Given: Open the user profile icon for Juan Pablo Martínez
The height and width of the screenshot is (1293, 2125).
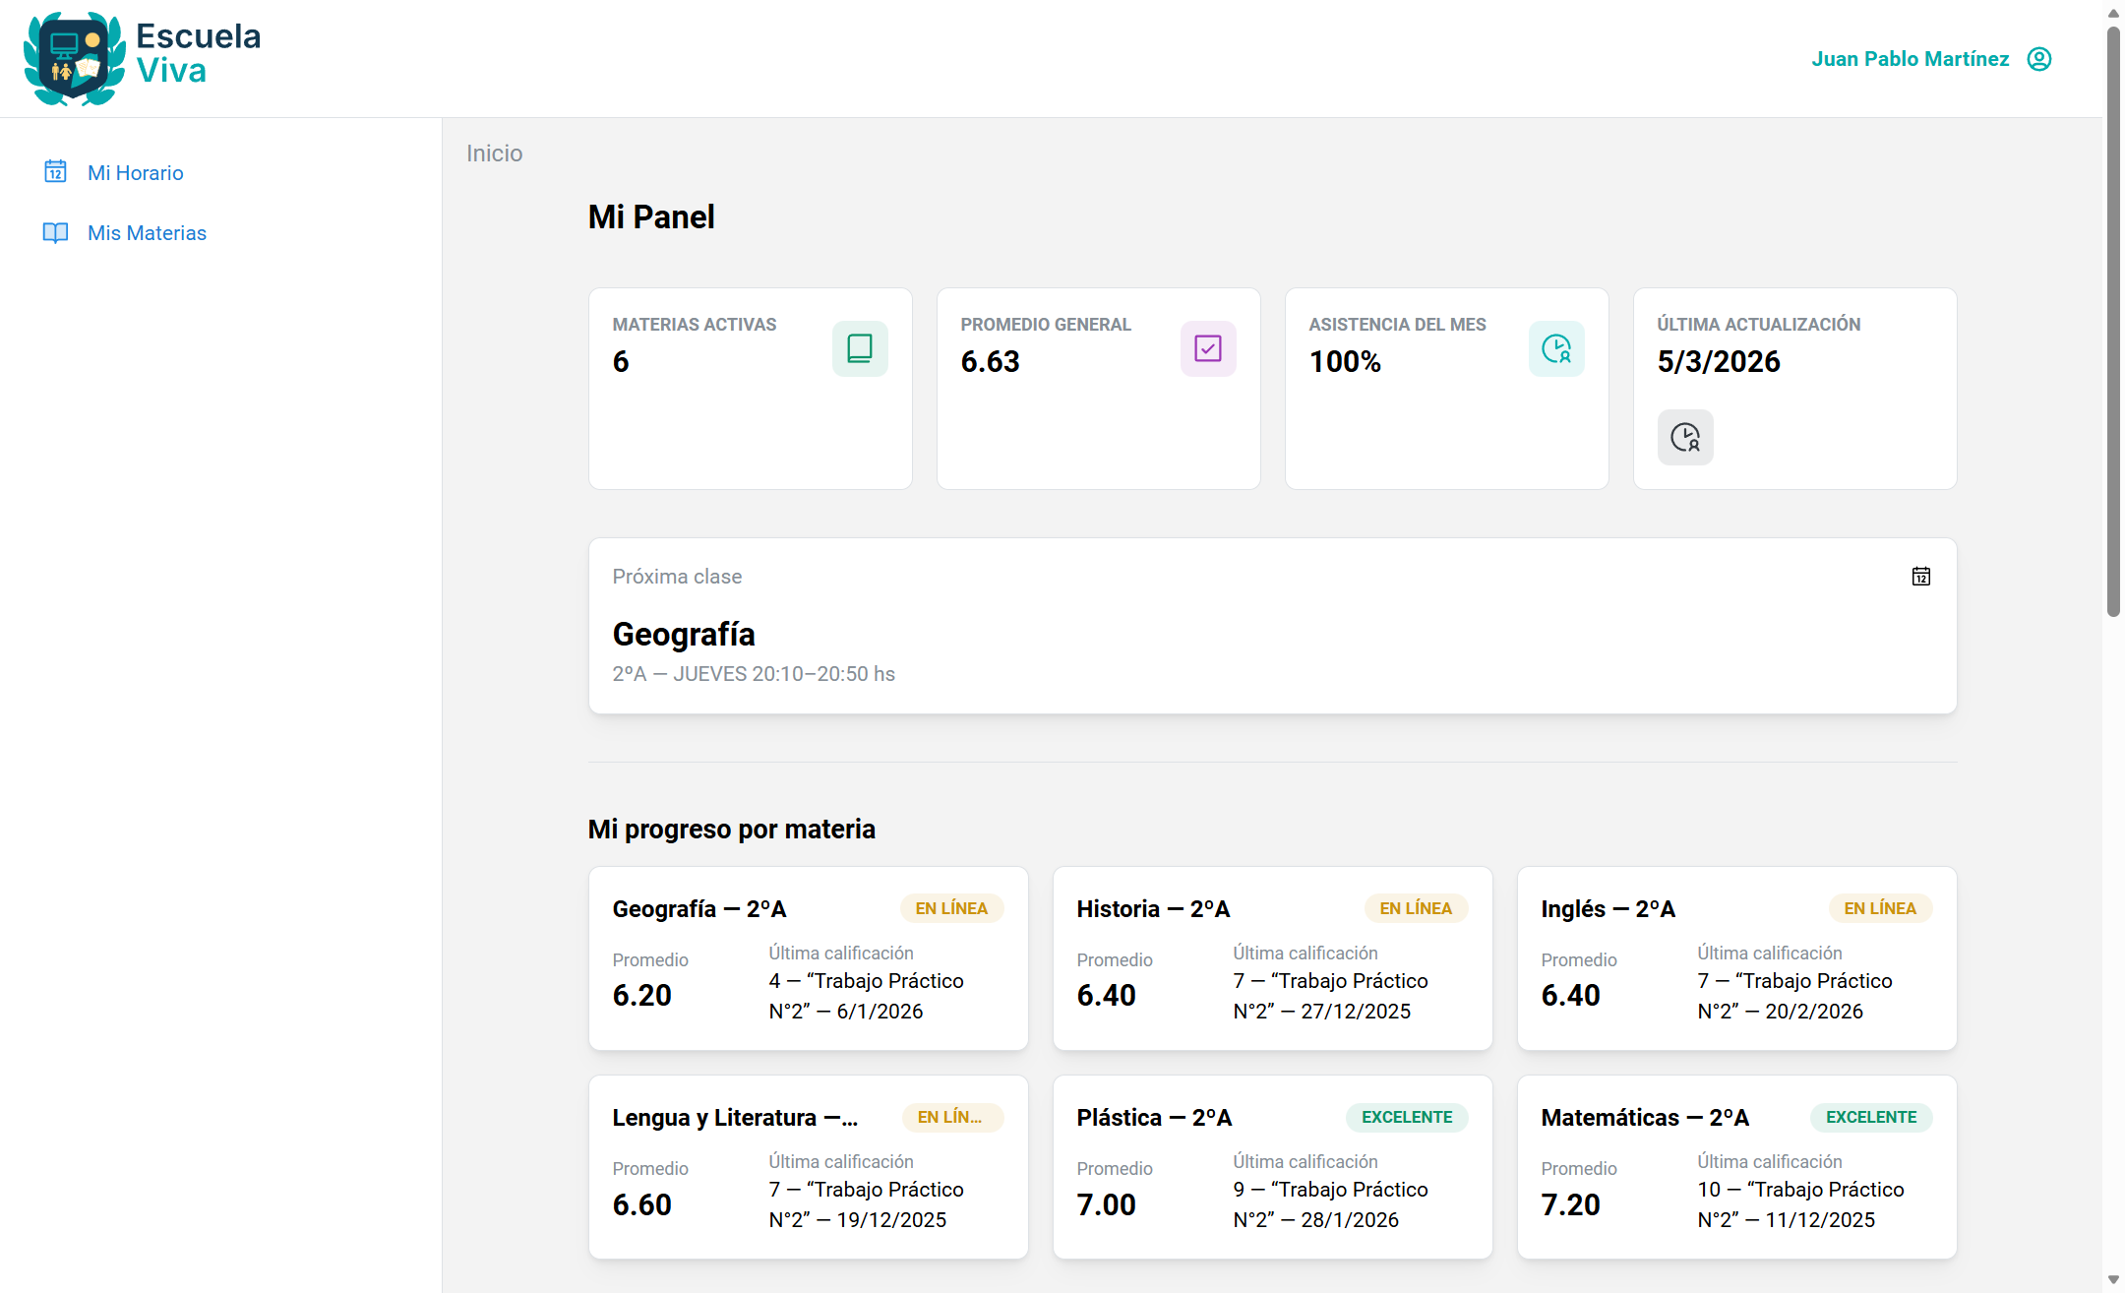Looking at the screenshot, I should (x=2038, y=59).
